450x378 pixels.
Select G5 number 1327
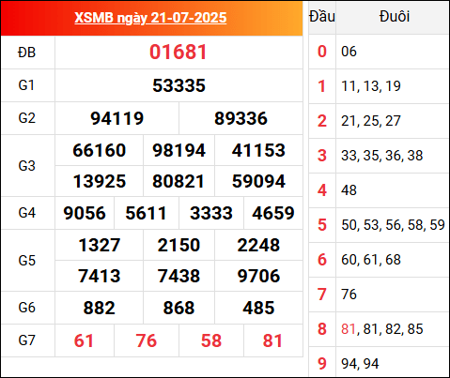coord(100,245)
